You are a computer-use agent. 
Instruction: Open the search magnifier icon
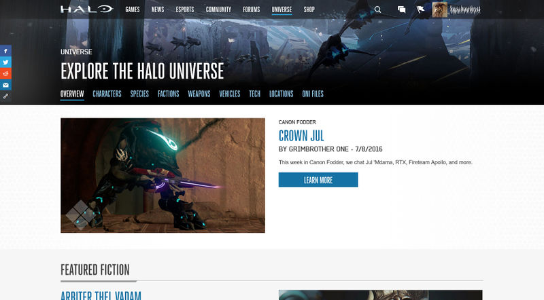point(378,10)
